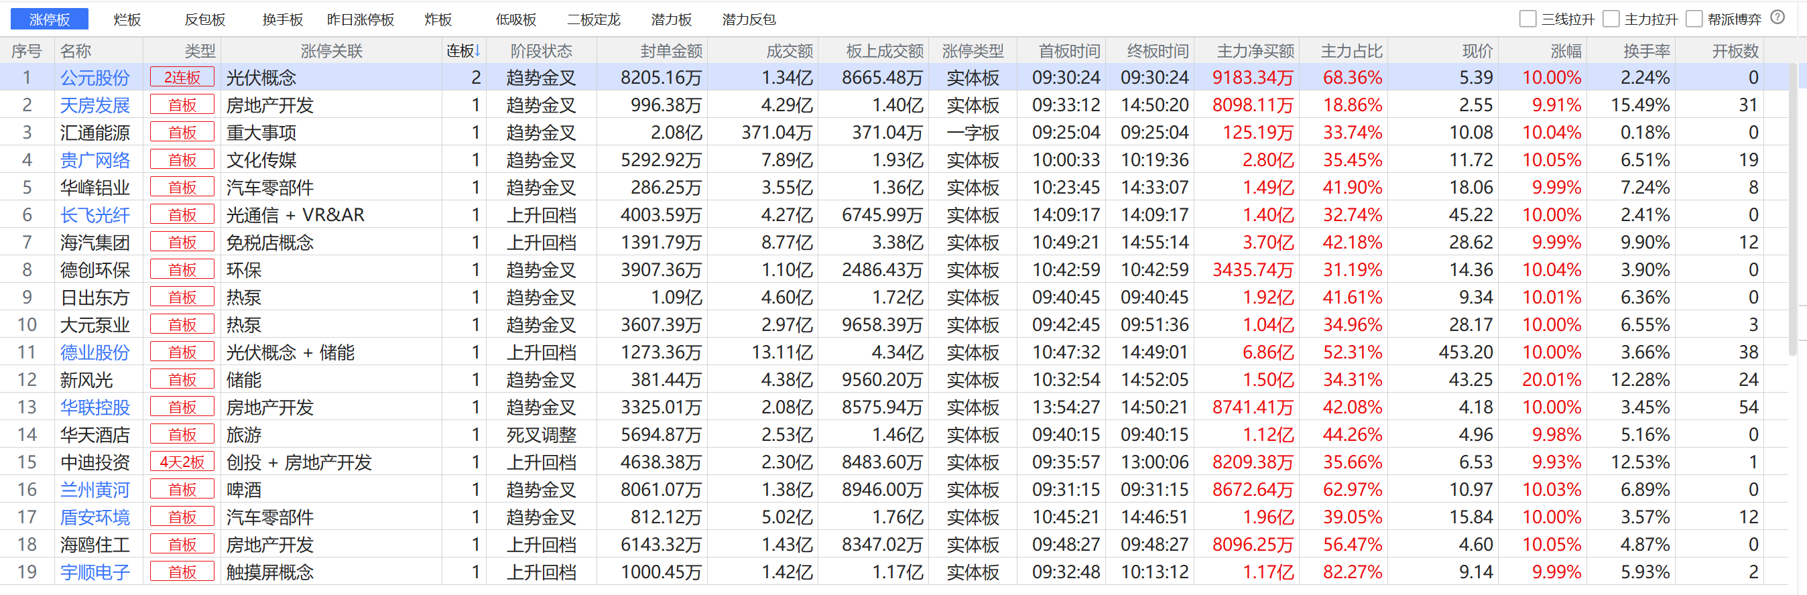
Task: Open the 换手板 tab
Action: [283, 19]
